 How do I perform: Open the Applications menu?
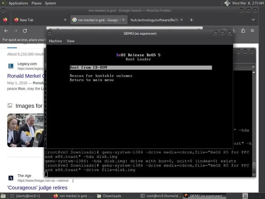[18, 3]
